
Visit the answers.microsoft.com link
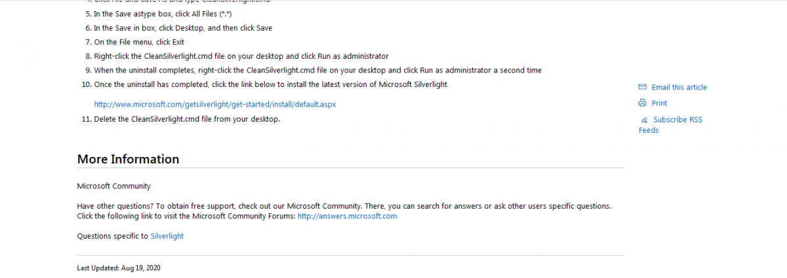click(x=347, y=216)
